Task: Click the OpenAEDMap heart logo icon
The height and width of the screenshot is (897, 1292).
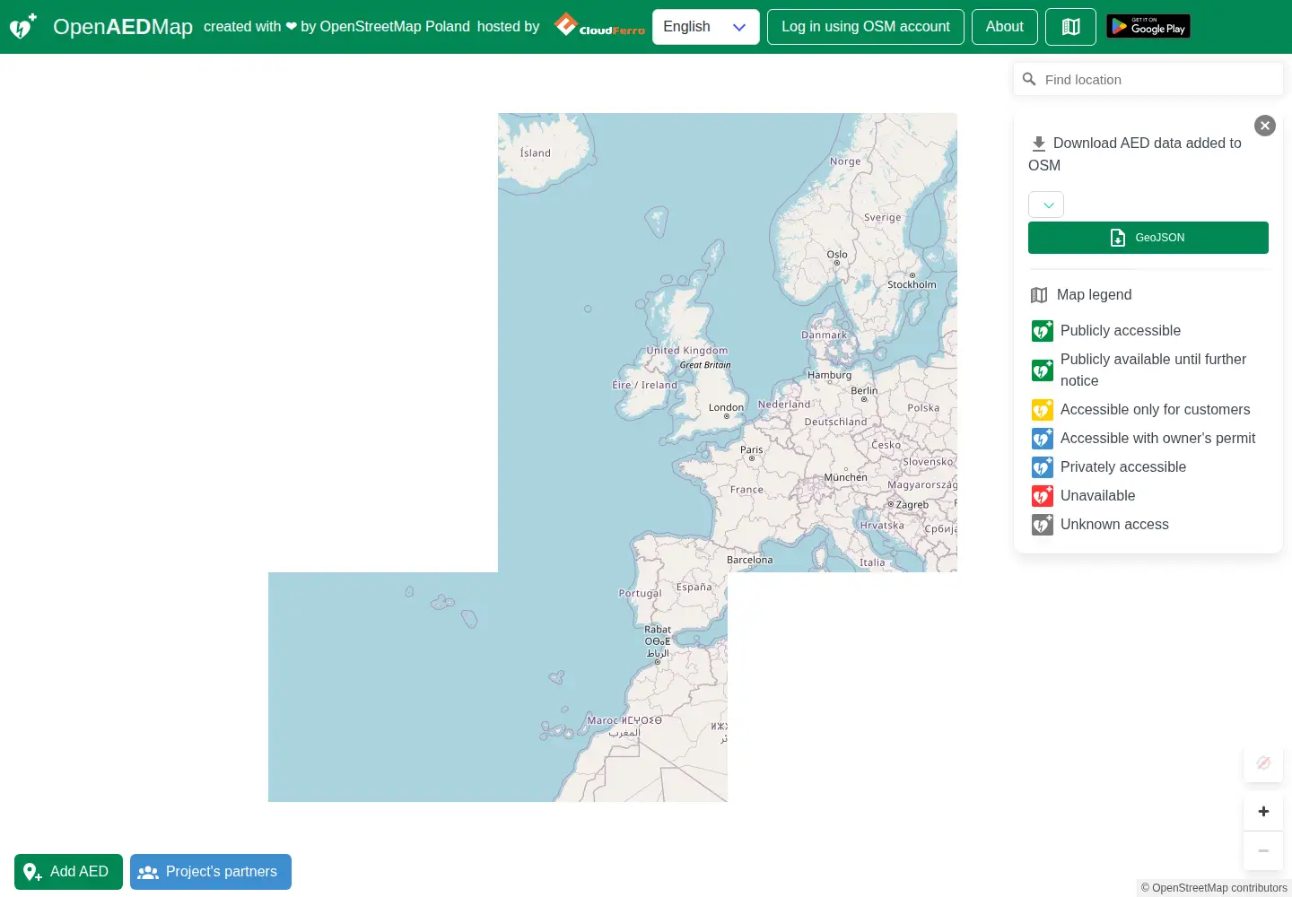Action: click(23, 26)
